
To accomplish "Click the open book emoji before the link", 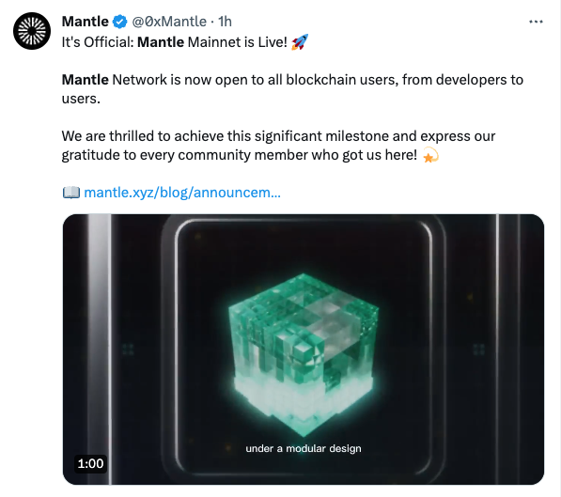I will [x=70, y=193].
